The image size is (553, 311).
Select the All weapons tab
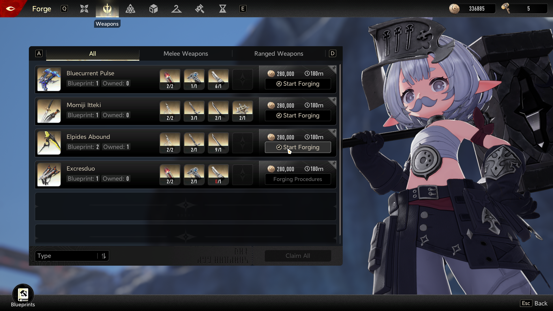tap(93, 54)
